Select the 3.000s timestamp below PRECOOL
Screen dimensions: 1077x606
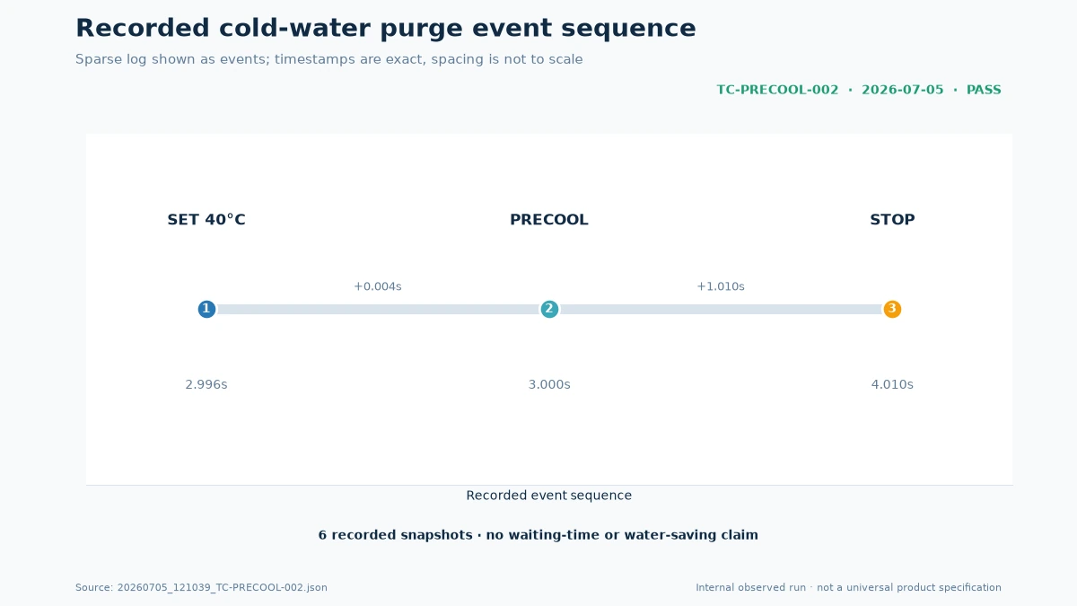pos(549,384)
